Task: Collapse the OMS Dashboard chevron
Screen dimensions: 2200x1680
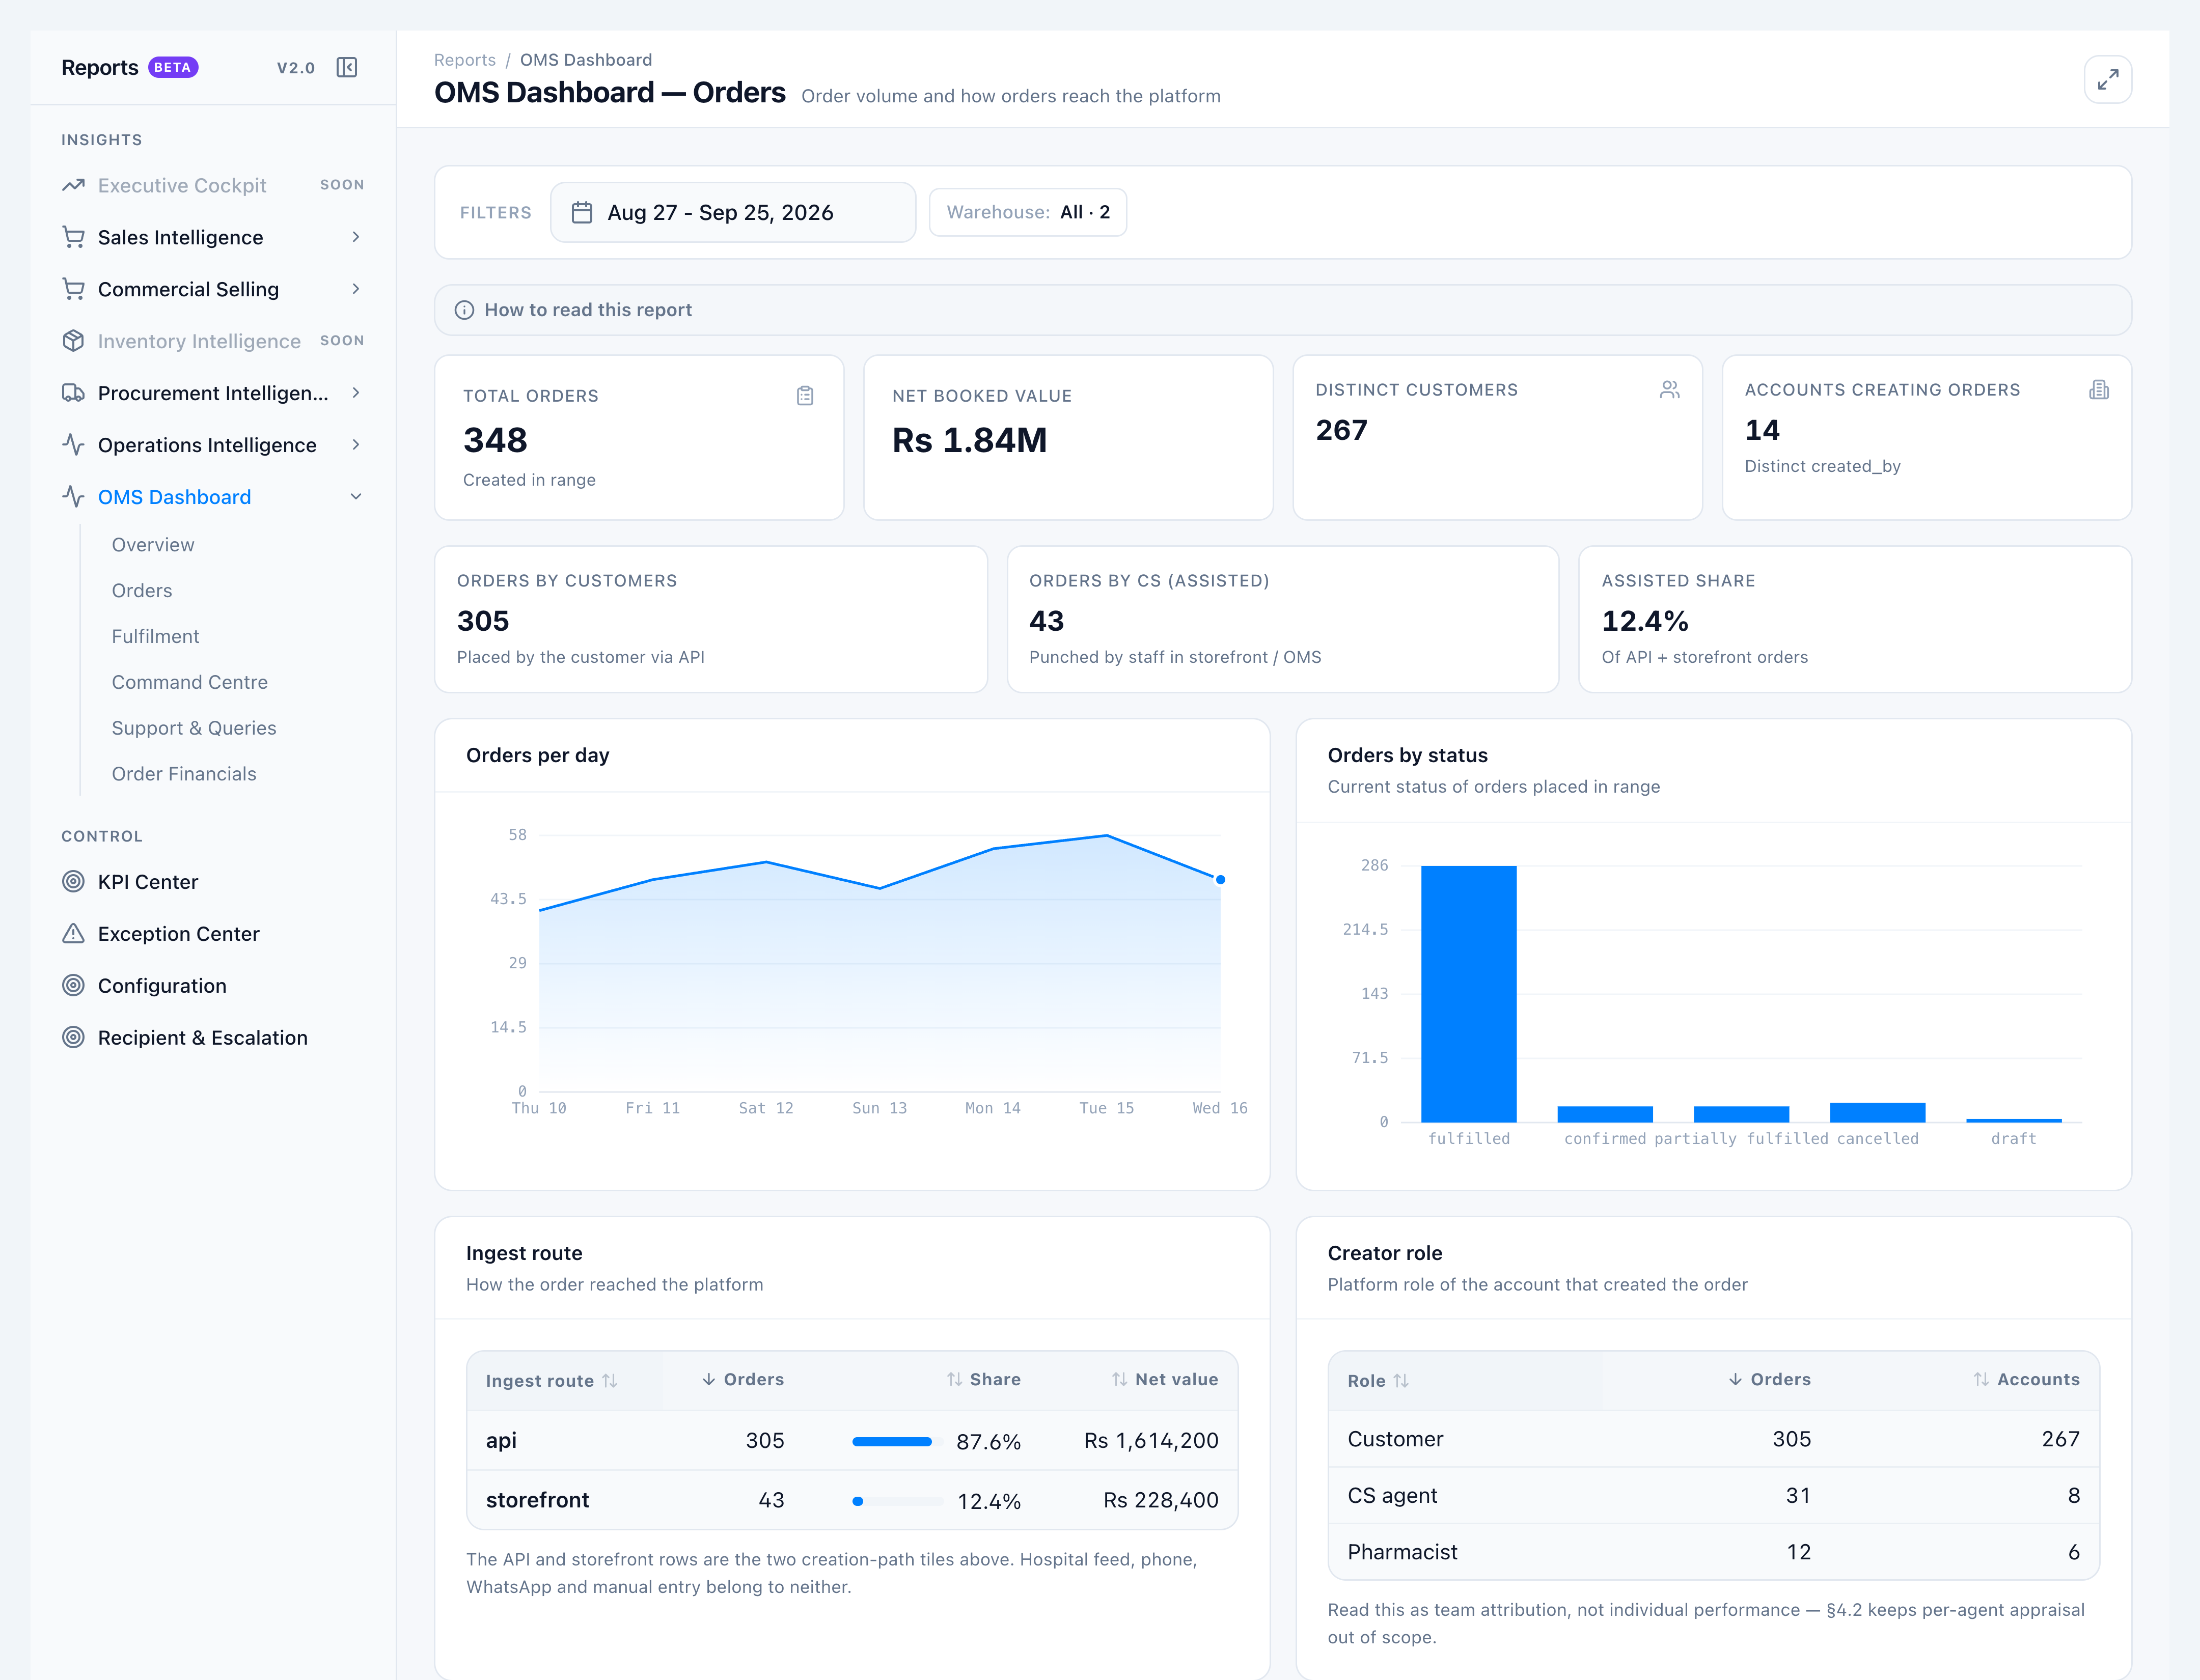Action: 355,497
